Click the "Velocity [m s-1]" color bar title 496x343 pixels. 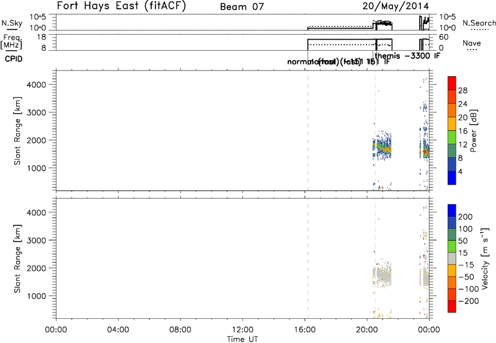[x=485, y=258]
